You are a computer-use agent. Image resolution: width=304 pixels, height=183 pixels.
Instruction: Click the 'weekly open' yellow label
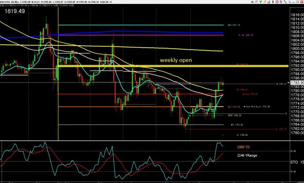coord(176,60)
